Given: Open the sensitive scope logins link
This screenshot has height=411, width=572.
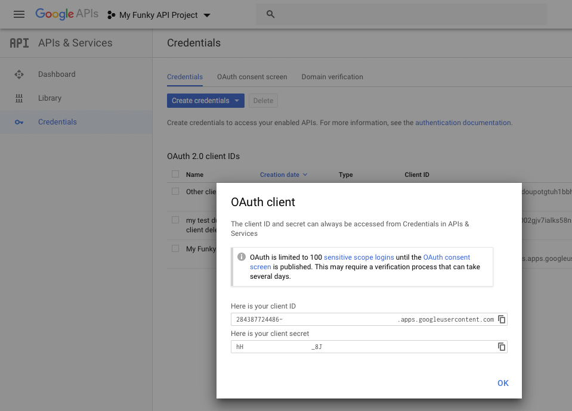Looking at the screenshot, I should coord(359,257).
